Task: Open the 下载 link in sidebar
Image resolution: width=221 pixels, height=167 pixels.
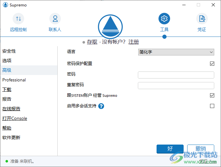Action: tap(7, 89)
